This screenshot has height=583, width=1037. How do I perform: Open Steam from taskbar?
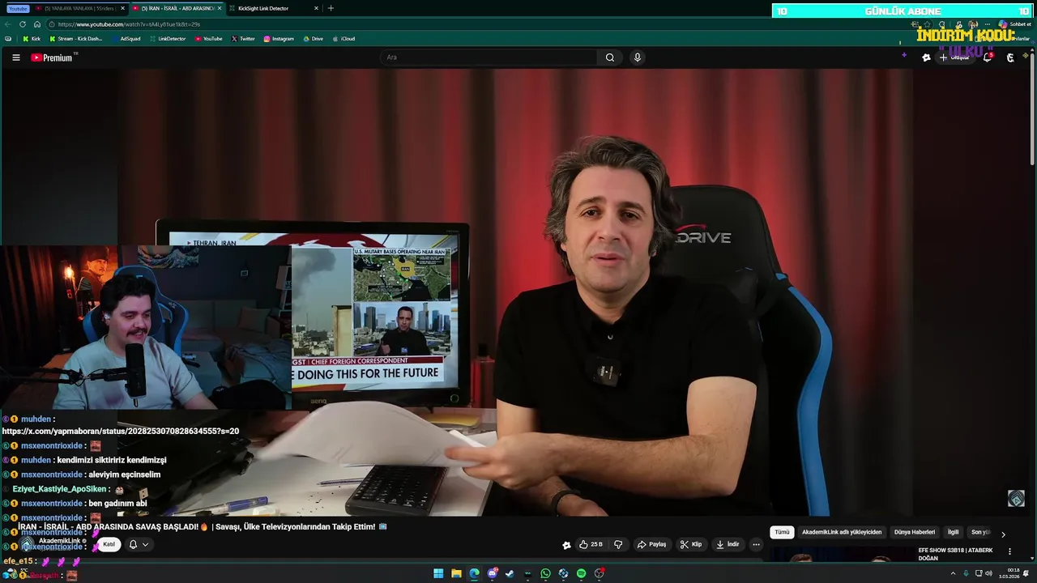point(510,573)
